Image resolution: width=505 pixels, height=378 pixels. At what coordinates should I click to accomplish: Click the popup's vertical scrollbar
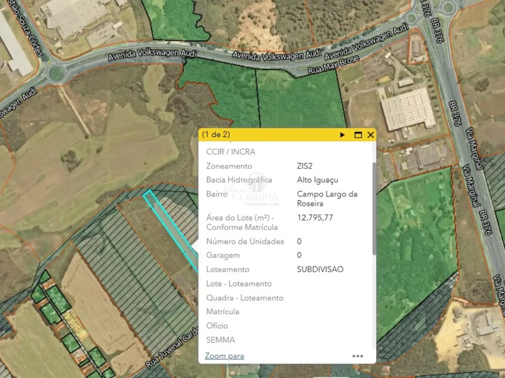pyautogui.click(x=374, y=208)
